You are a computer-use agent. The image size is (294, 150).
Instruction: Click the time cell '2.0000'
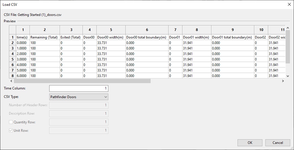(23, 54)
